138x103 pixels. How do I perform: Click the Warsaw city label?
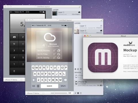coord(53,44)
